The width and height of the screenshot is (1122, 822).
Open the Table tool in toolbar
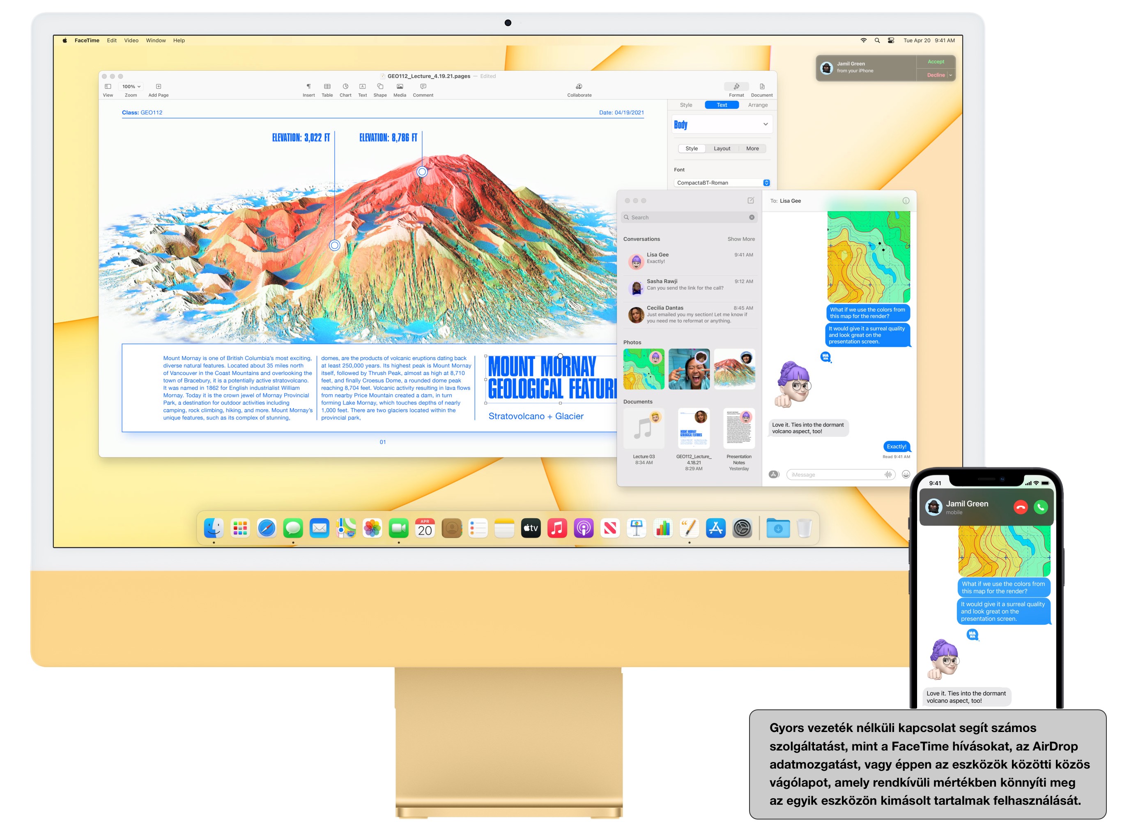tap(327, 87)
